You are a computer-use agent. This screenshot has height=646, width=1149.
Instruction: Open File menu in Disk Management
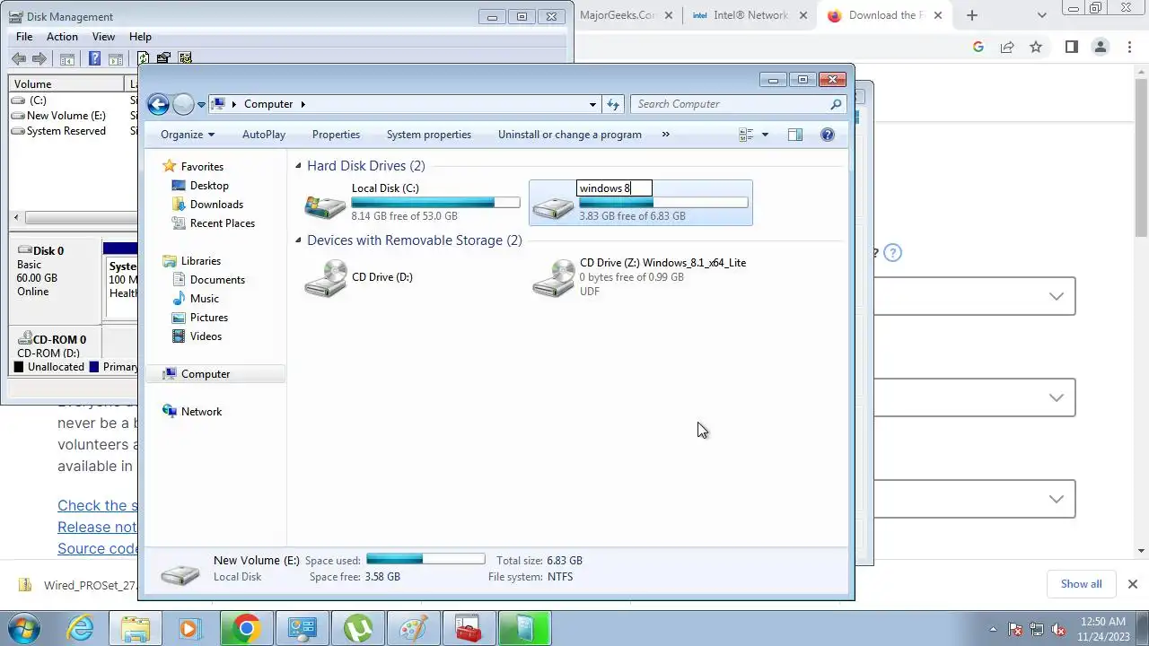tap(24, 37)
